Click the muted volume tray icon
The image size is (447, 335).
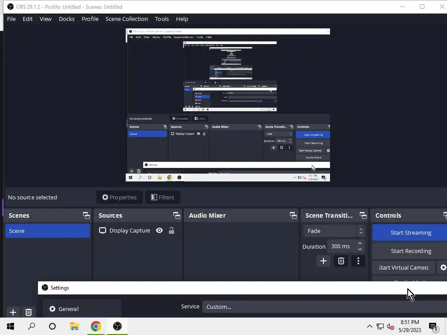click(x=391, y=326)
